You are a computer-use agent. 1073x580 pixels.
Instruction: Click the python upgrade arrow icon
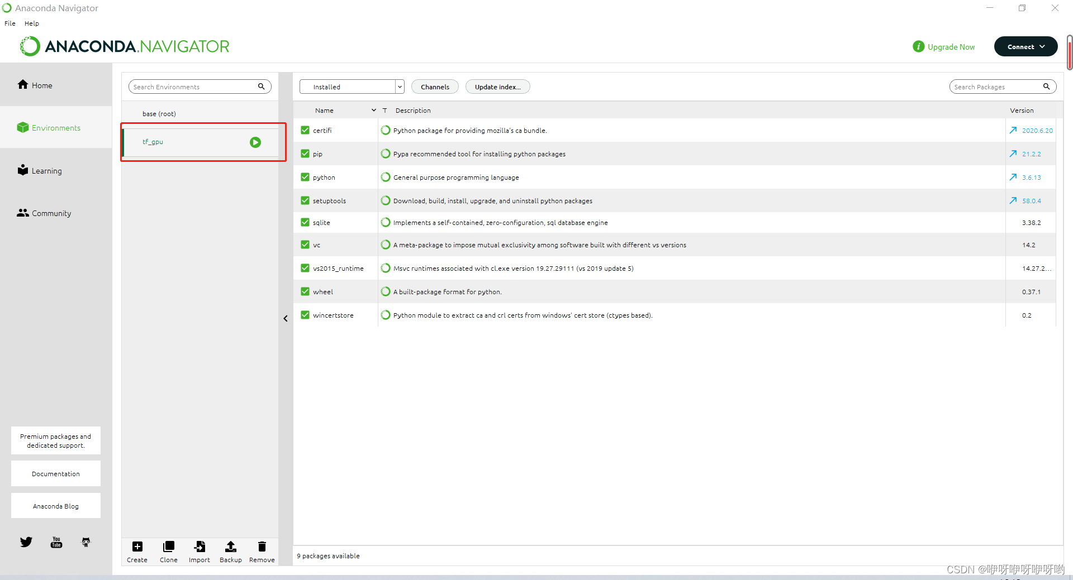pos(1013,177)
